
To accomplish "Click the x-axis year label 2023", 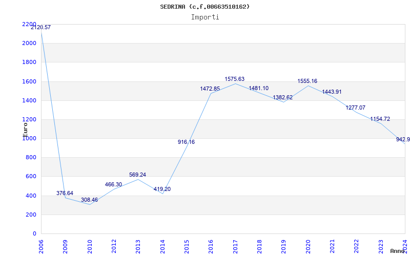I will click(x=381, y=247).
